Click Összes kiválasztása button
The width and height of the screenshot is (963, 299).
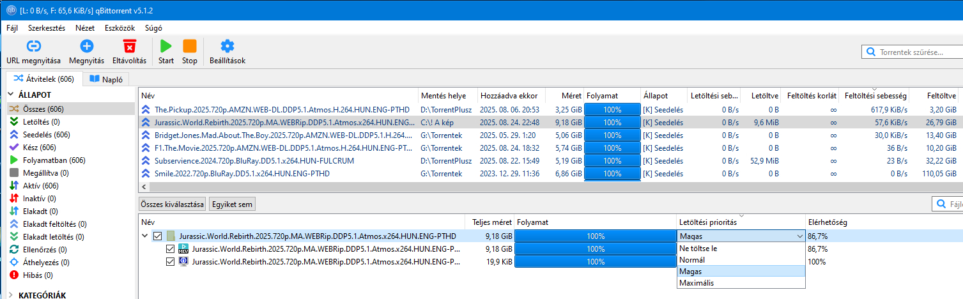tap(173, 204)
